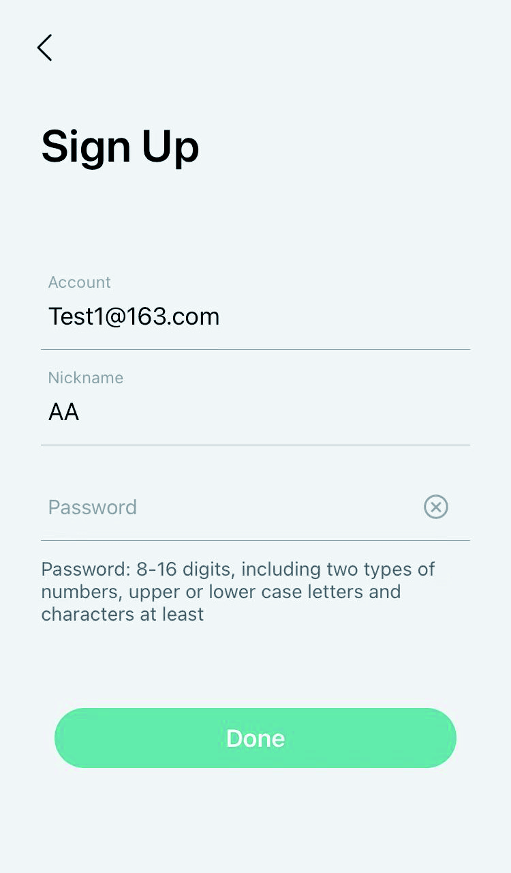511x873 pixels.
Task: Click the Password placeholder text
Action: (93, 507)
